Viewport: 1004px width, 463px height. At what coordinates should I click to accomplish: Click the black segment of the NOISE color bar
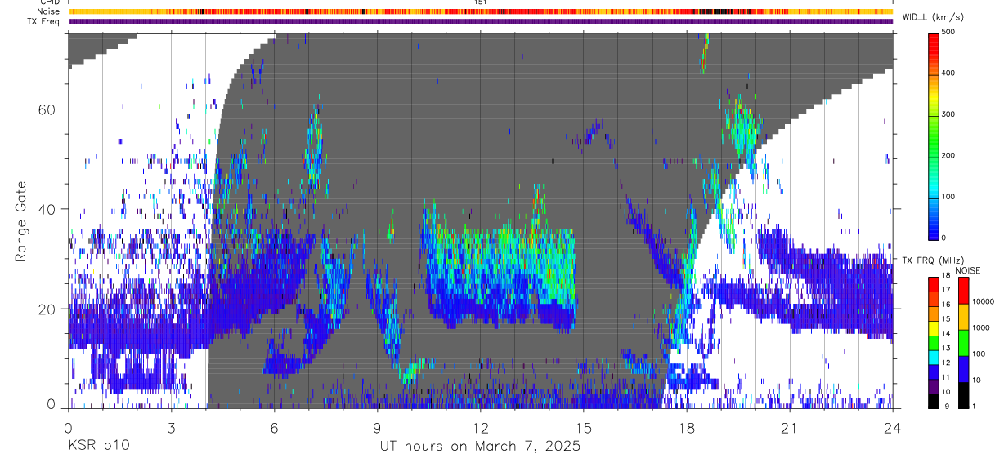(964, 395)
